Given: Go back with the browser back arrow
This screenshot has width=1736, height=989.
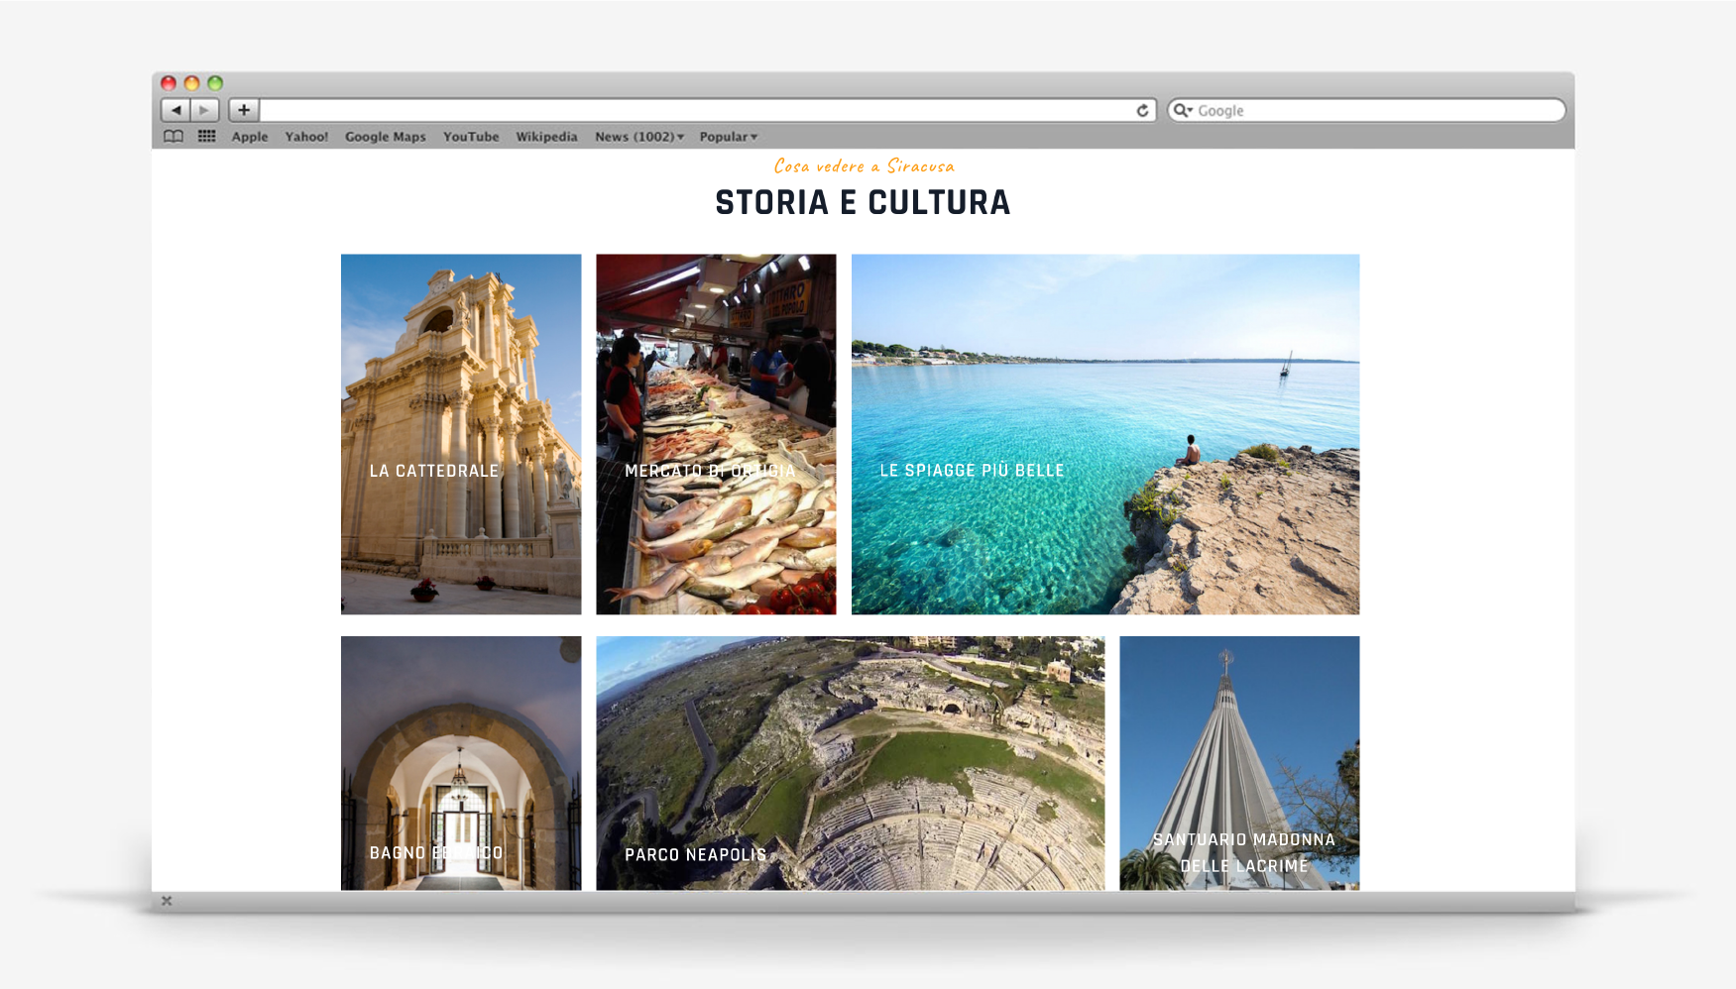Looking at the screenshot, I should [x=175, y=110].
